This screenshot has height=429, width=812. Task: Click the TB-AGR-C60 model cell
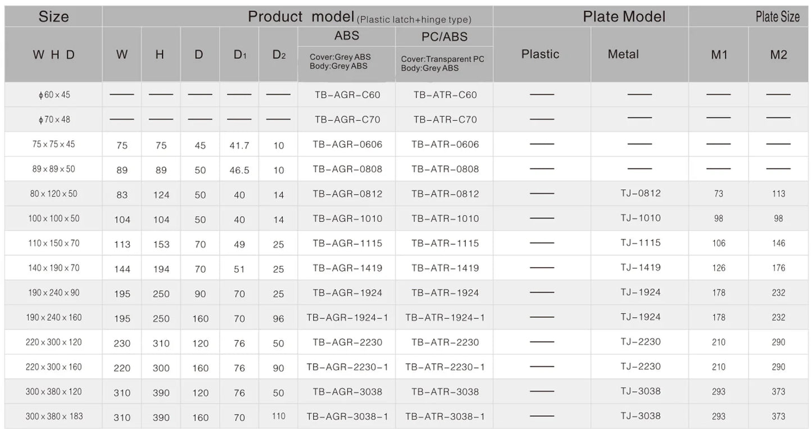point(347,95)
